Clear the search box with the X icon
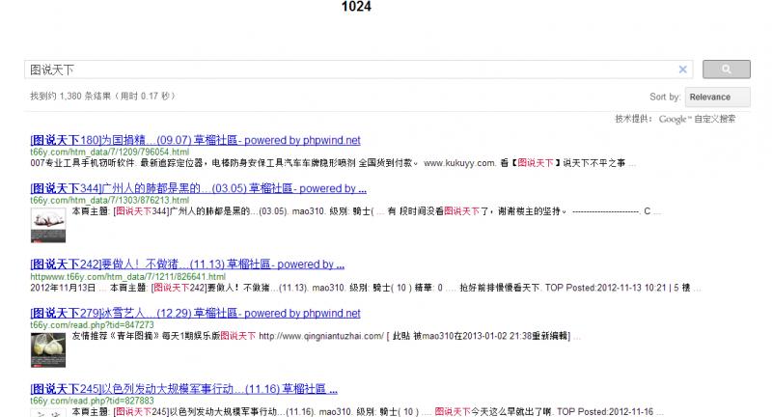Screen dimensions: 772x417 (x=683, y=69)
